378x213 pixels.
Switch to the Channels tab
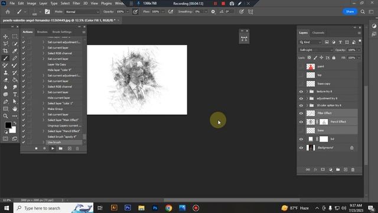pyautogui.click(x=318, y=33)
